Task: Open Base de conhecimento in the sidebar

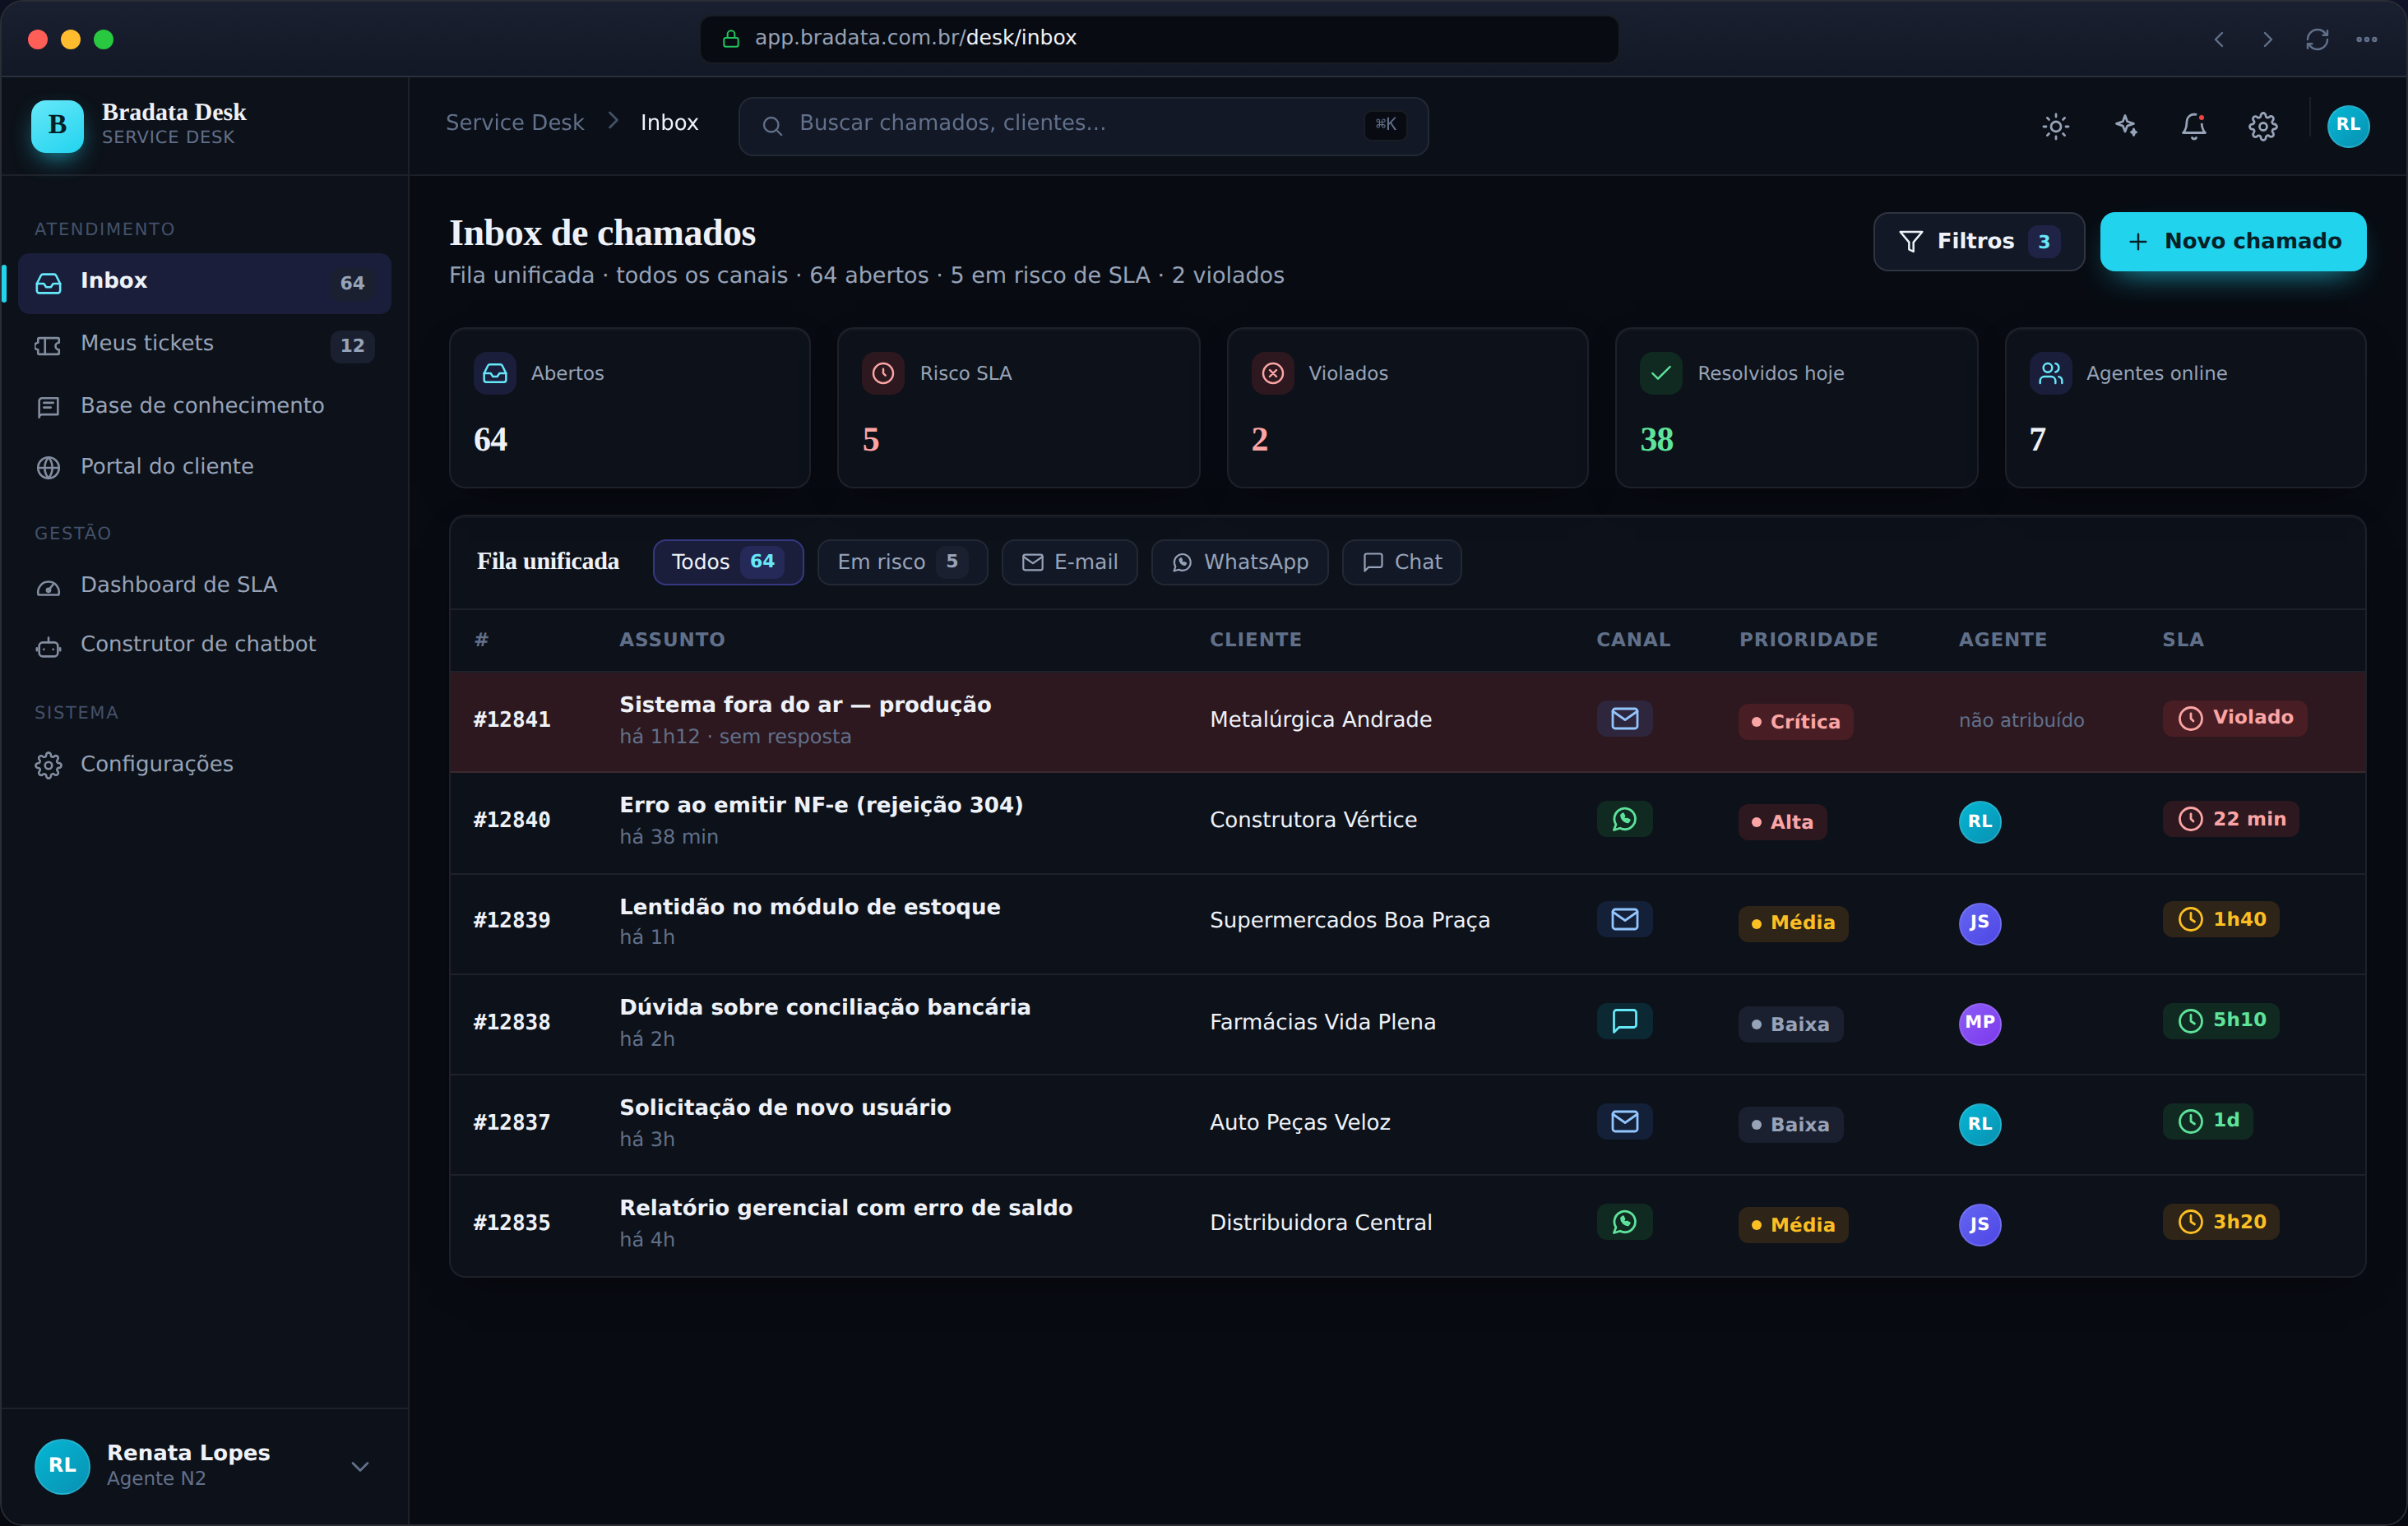Action: pos(204,405)
